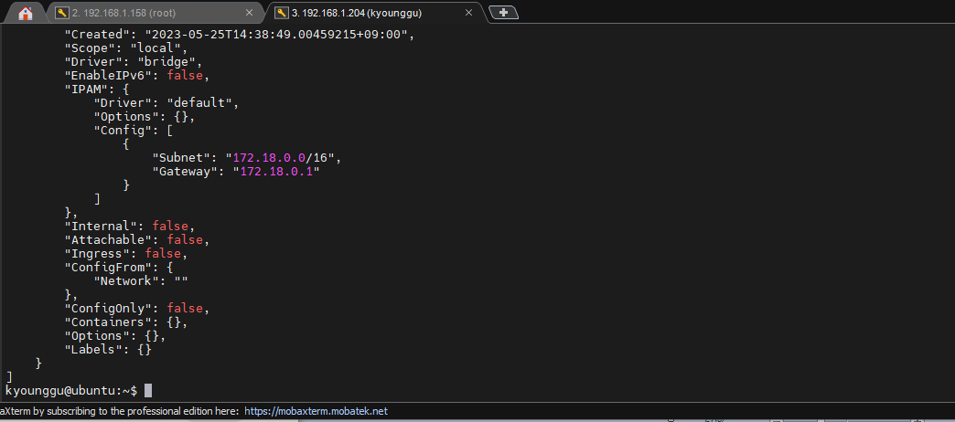Click the "EnableIPv6": false line
This screenshot has width=955, height=422.
click(x=137, y=76)
